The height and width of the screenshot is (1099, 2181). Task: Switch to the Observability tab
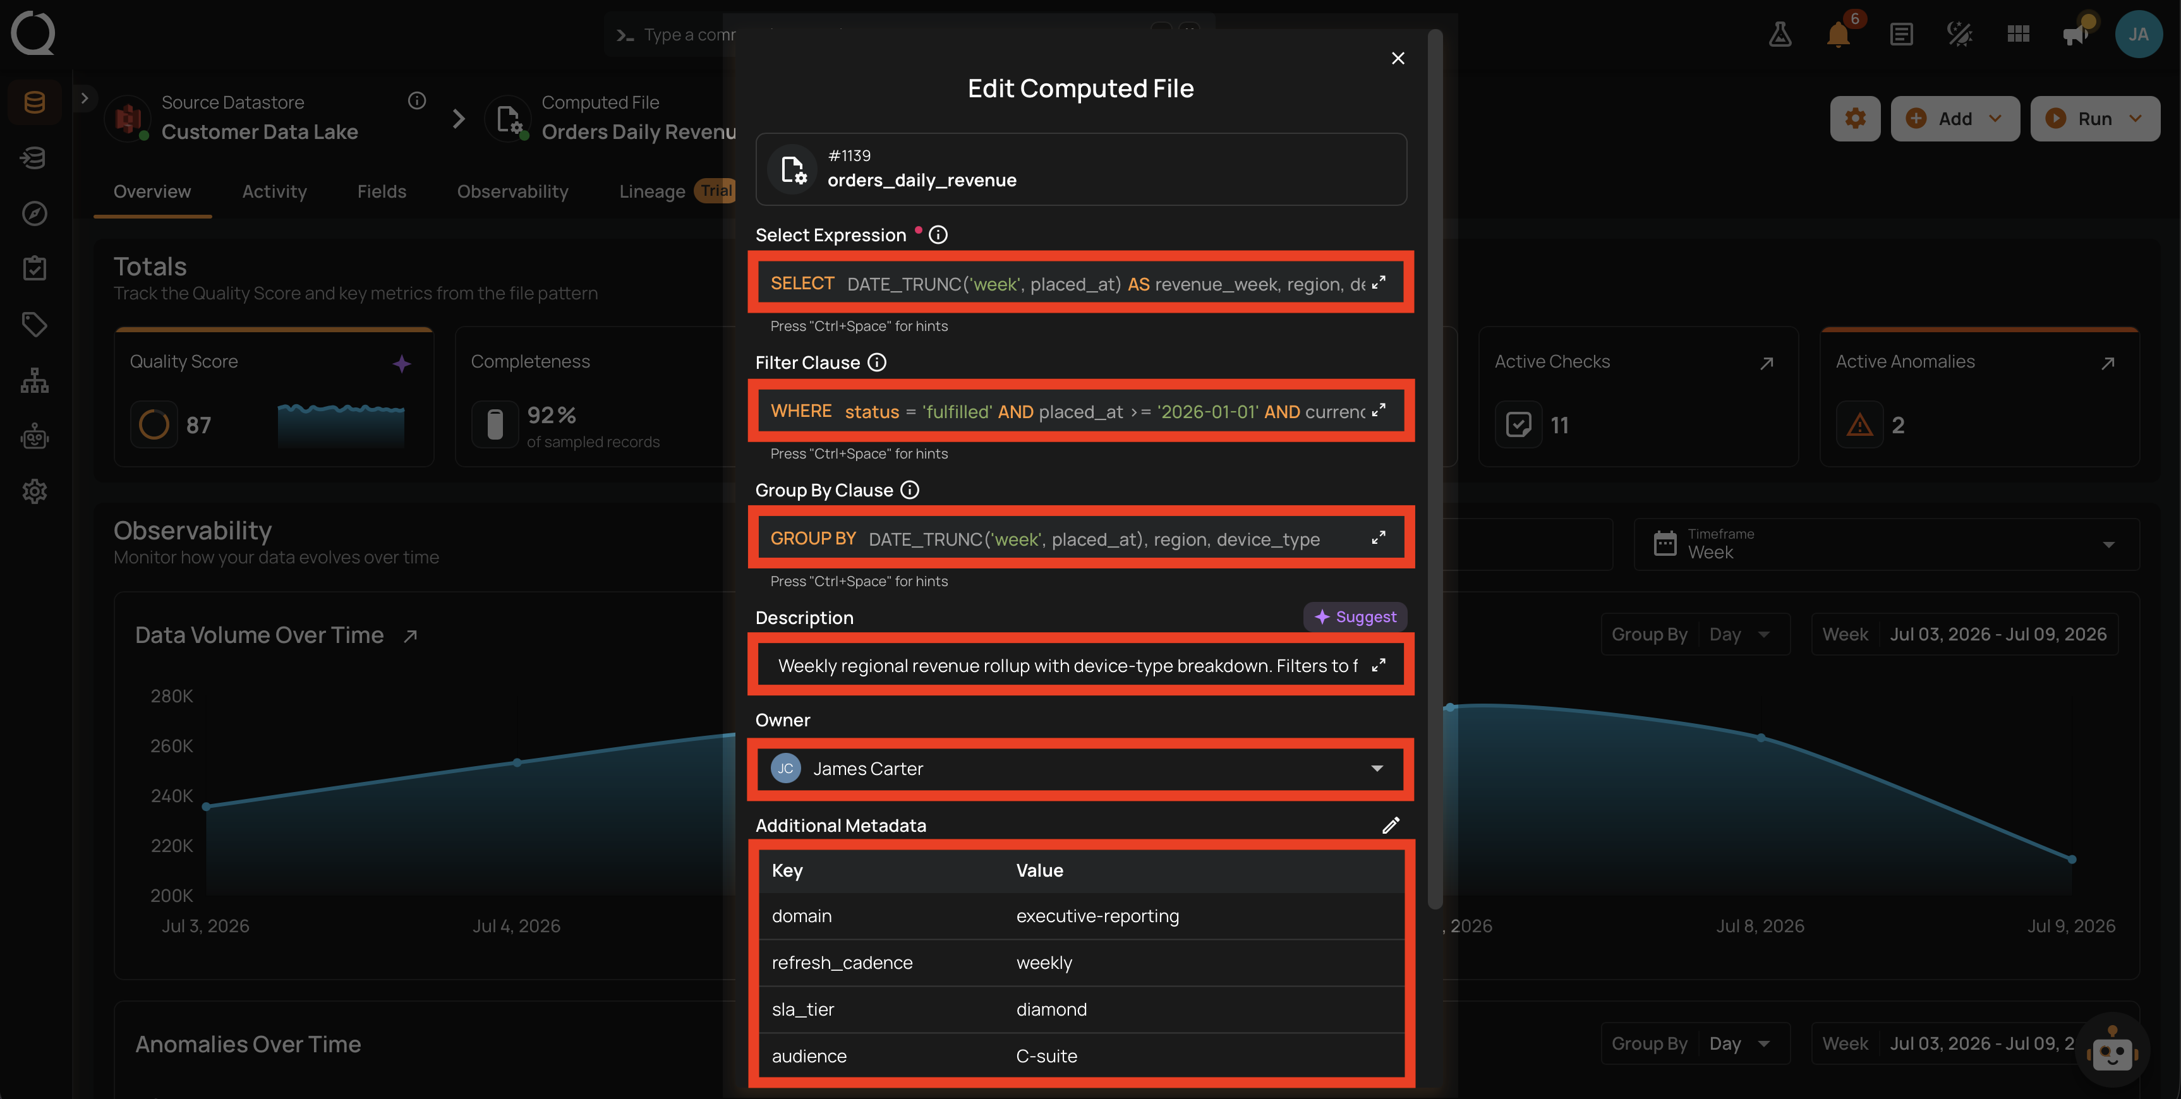(512, 192)
